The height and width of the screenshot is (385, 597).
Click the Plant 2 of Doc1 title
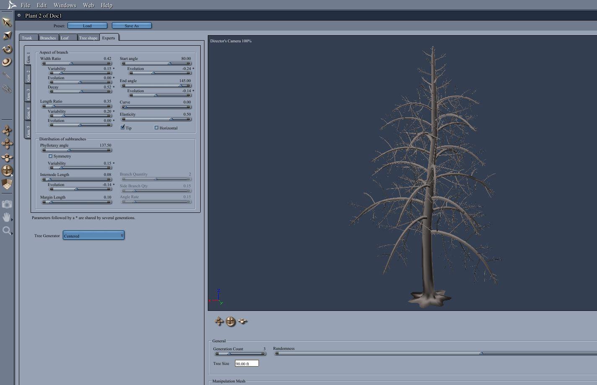[x=44, y=16]
